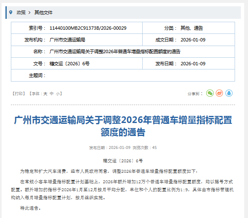Click the 发布日期 table value 2026-01-09

click(193, 64)
